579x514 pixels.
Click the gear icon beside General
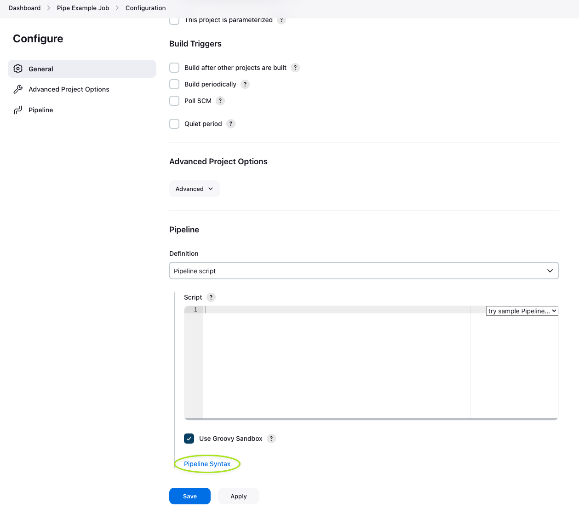pos(18,69)
